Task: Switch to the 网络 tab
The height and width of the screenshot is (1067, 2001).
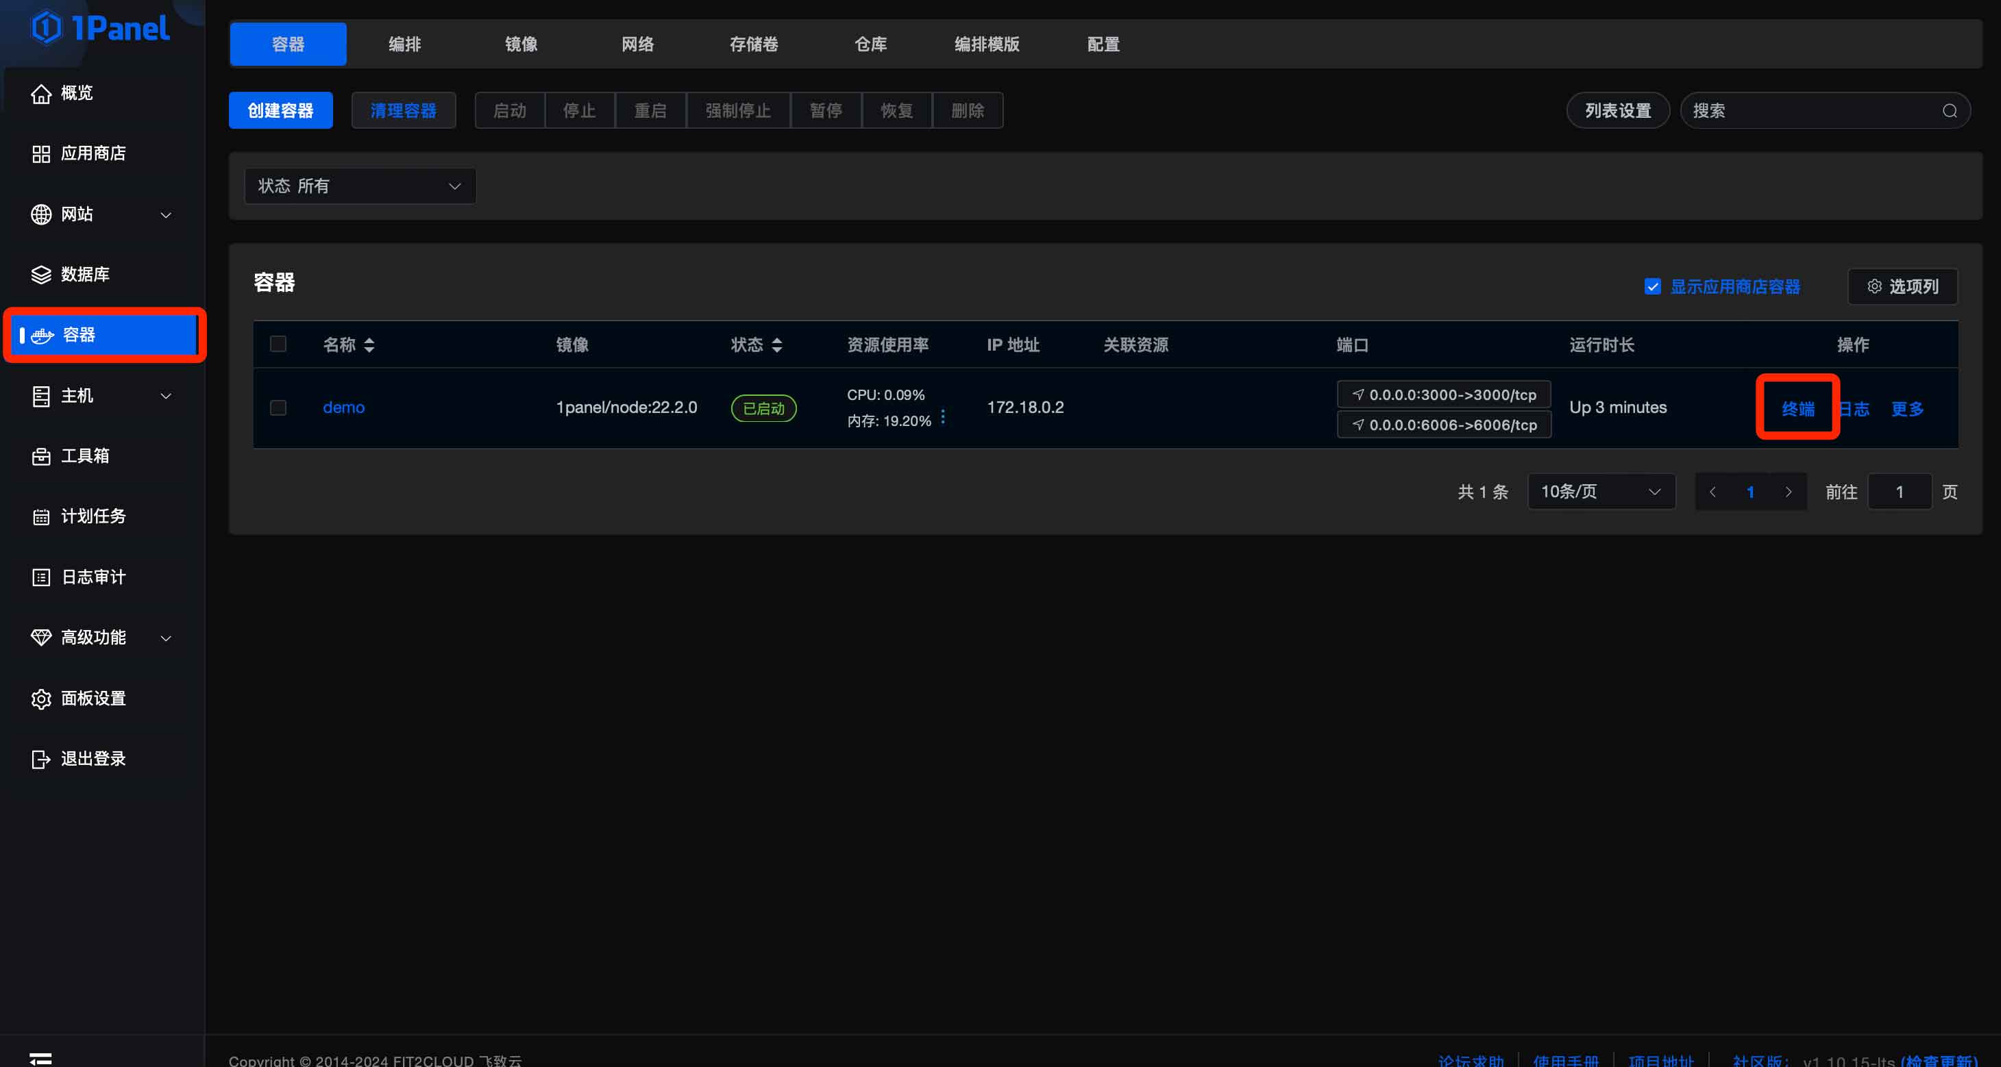Action: click(x=638, y=45)
